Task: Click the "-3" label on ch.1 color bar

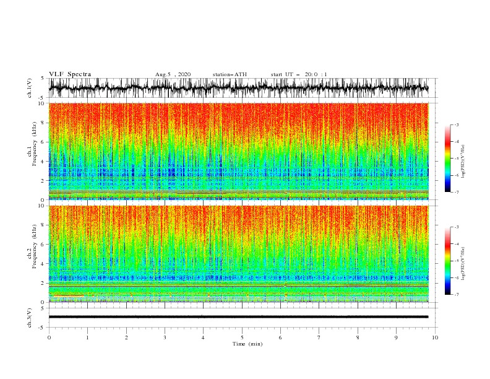Action: (x=457, y=124)
